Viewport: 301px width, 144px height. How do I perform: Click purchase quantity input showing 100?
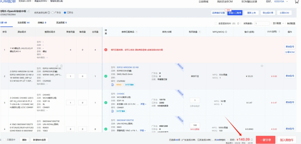tap(195, 125)
